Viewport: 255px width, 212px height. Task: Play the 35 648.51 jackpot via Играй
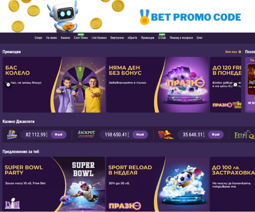215,134
